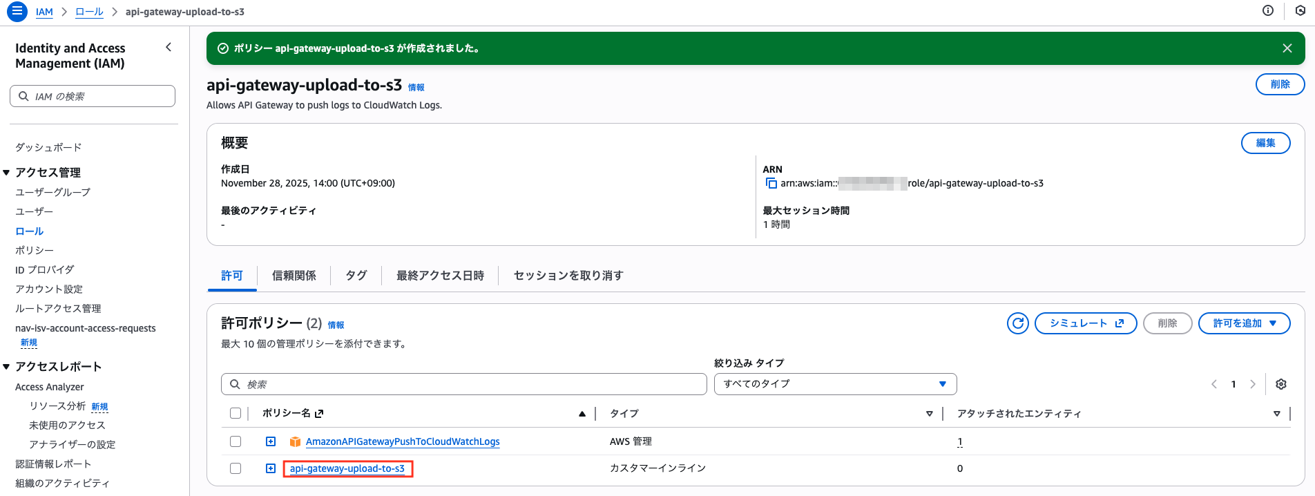1315x496 pixels.
Task: Open ロール in the sidebar
Action: pyautogui.click(x=29, y=231)
